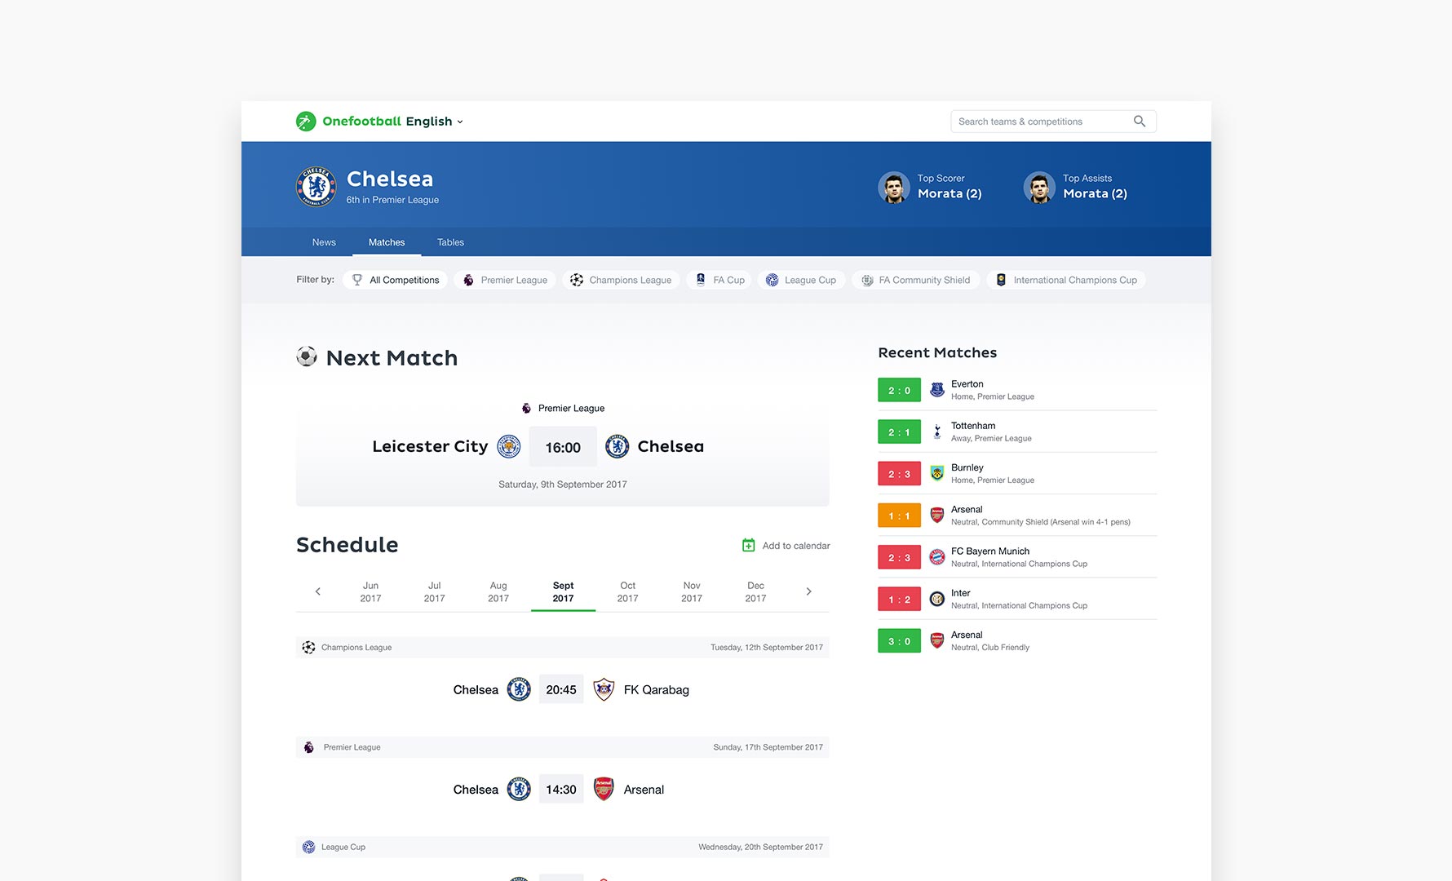Viewport: 1452px width, 881px height.
Task: Click Arsenal crest in Club Friendly row
Action: click(937, 641)
